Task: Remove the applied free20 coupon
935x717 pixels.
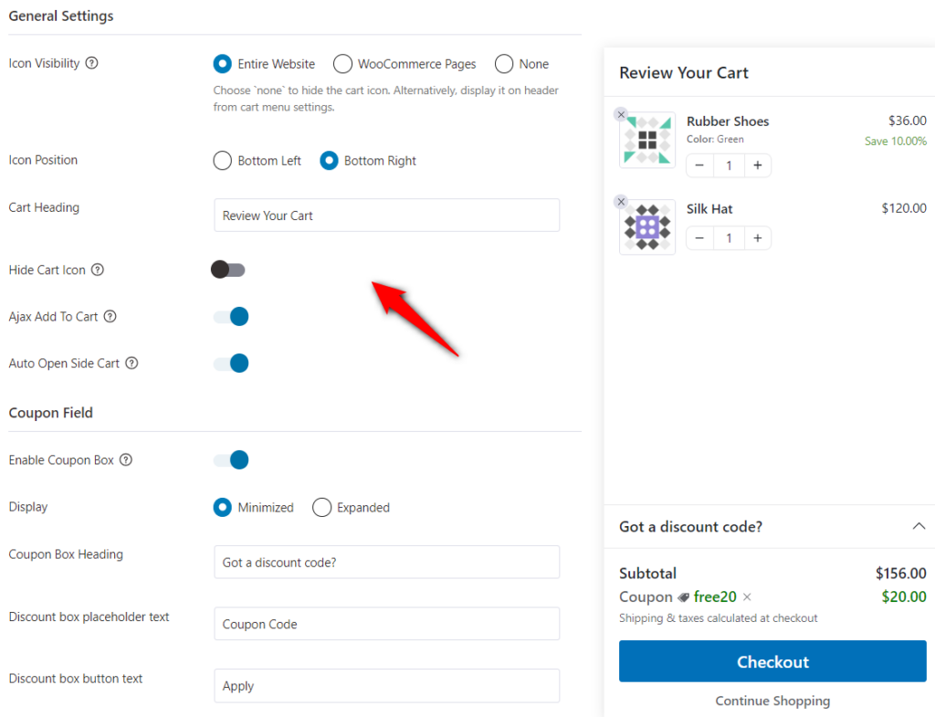Action: (746, 596)
